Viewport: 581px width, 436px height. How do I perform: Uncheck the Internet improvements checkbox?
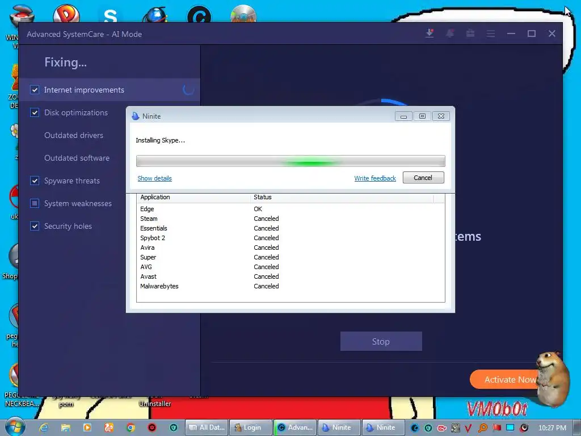(x=35, y=90)
